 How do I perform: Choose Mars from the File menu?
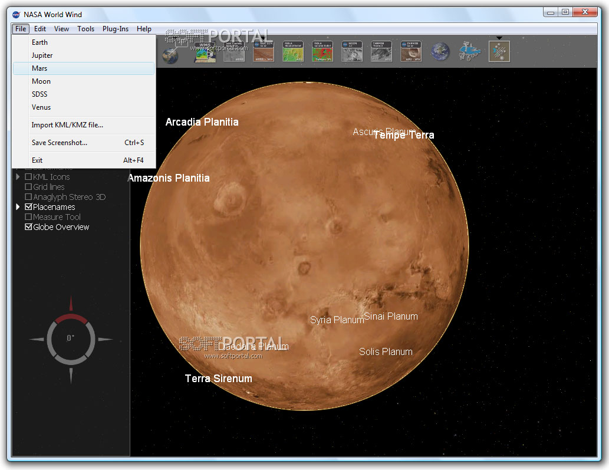39,68
